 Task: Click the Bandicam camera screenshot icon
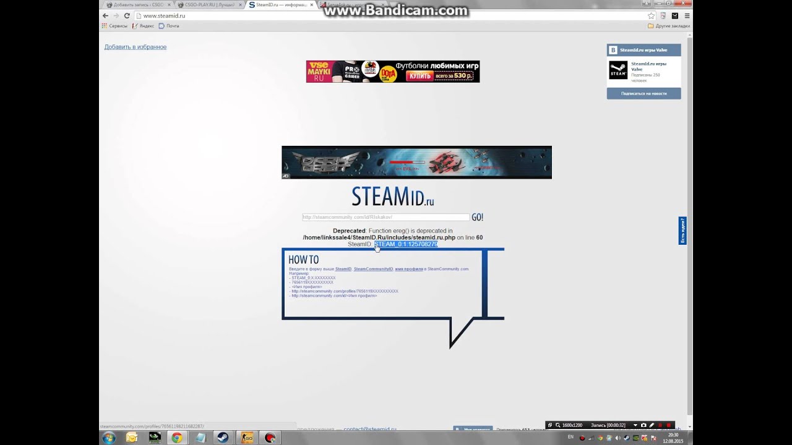[643, 425]
